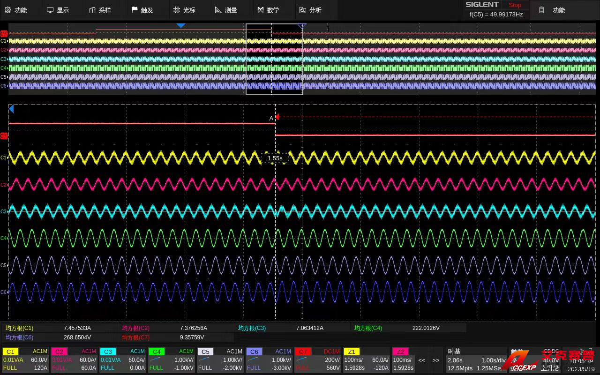Click the 采样 acquire menu icon
Viewport: 600px width, 375px height.
pyautogui.click(x=92, y=10)
